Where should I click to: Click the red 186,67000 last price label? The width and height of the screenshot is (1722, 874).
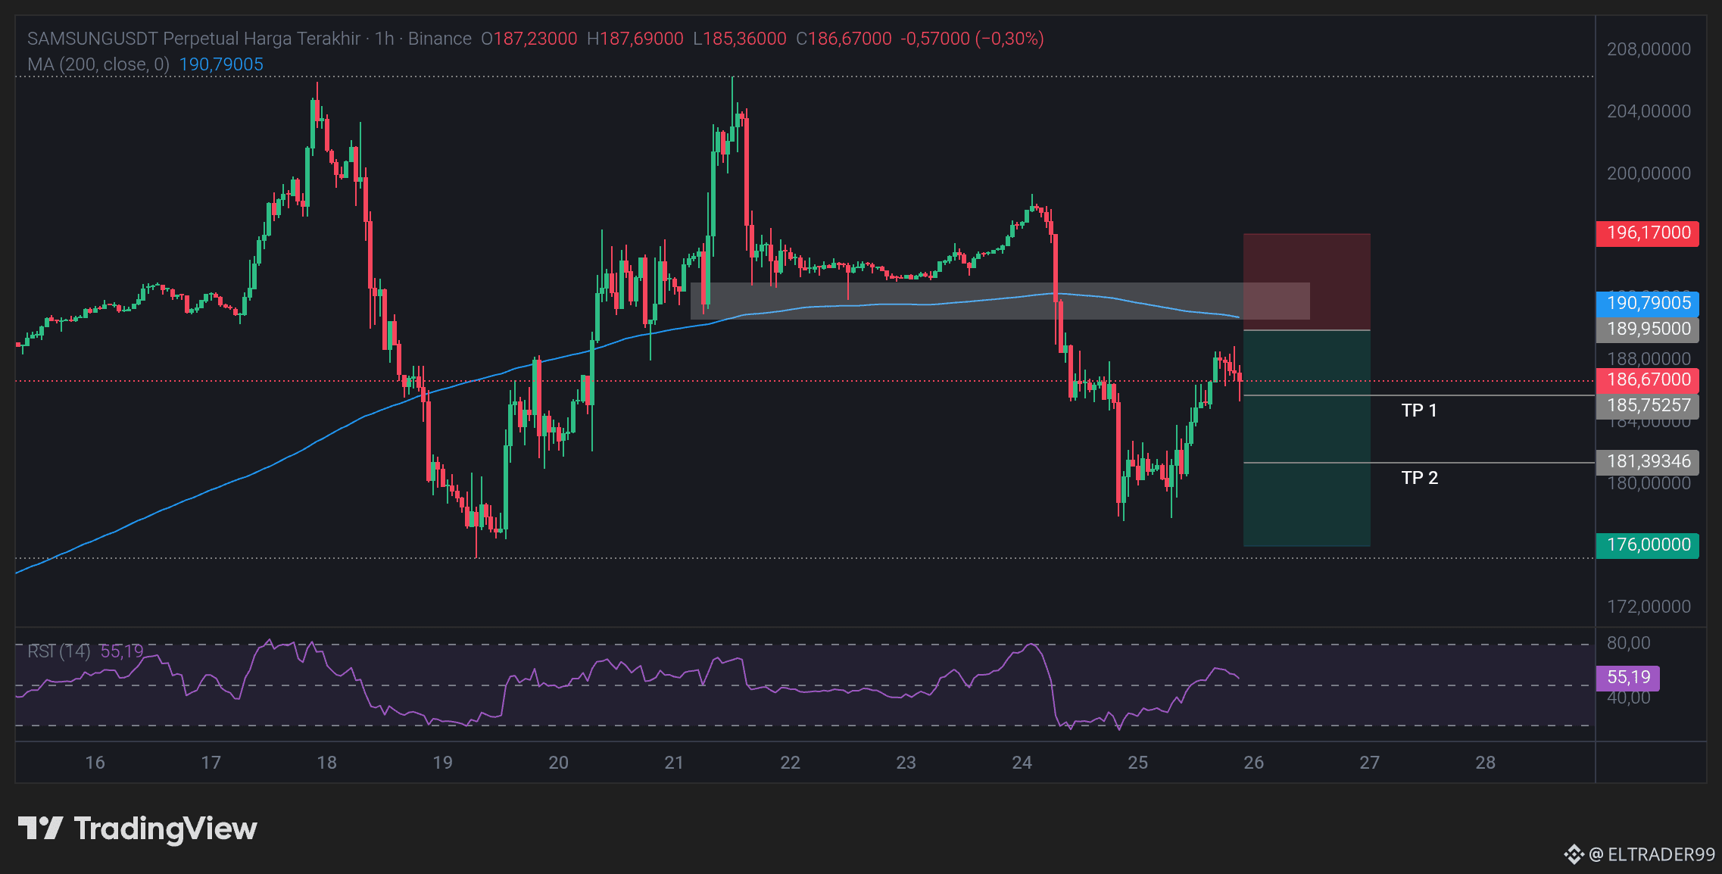click(1647, 380)
